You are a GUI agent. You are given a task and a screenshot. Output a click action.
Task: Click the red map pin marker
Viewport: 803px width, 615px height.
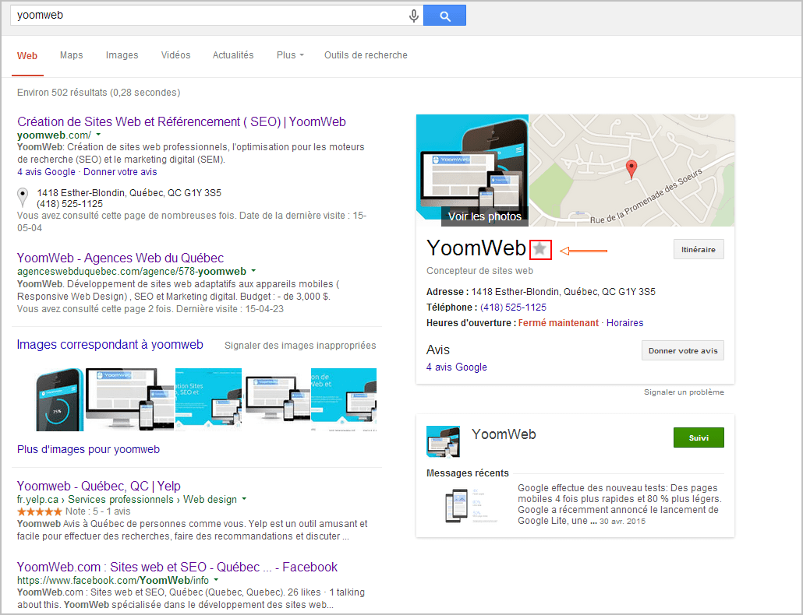(x=632, y=168)
